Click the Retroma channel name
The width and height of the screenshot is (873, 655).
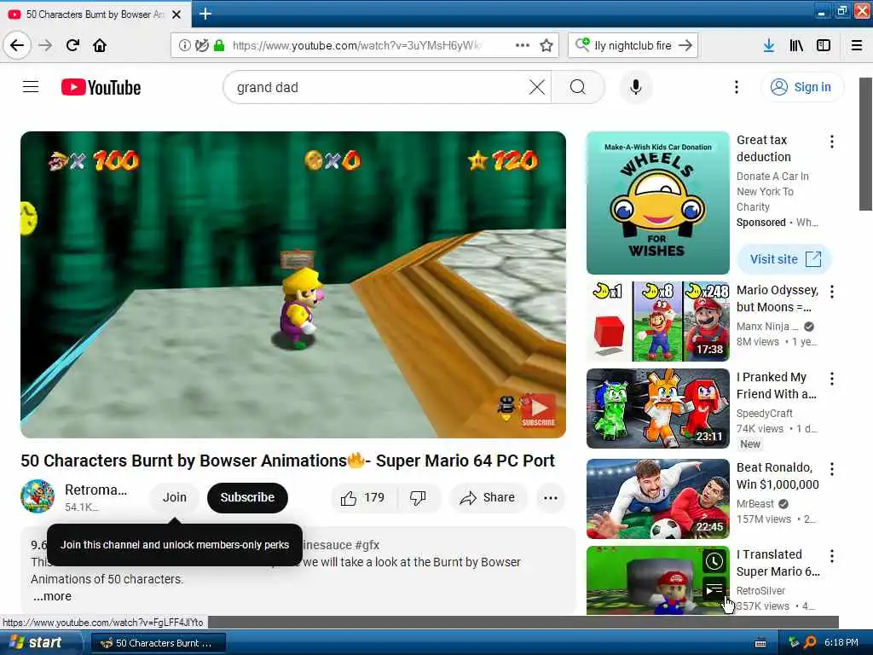click(95, 490)
